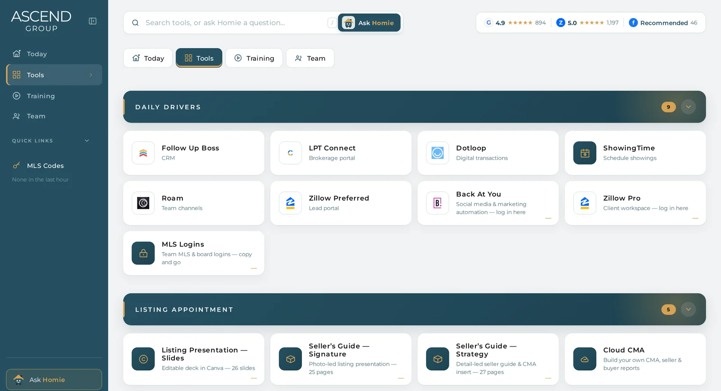Click "None in the last hour" text
This screenshot has width=721, height=391.
pyautogui.click(x=40, y=179)
